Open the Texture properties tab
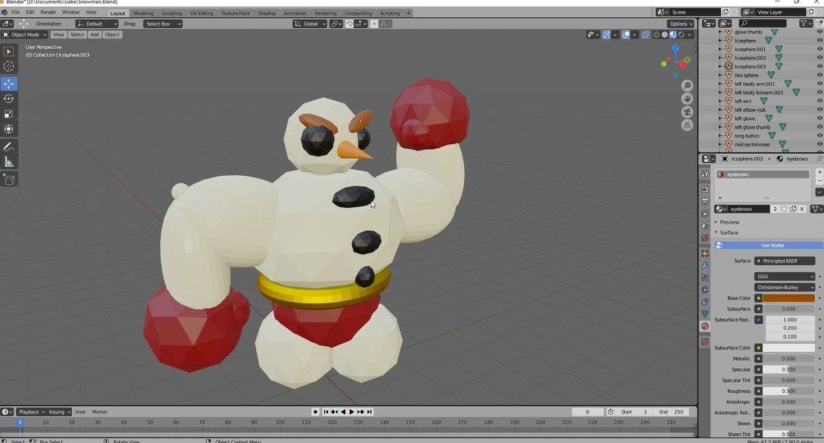Image resolution: width=824 pixels, height=443 pixels. 705,341
